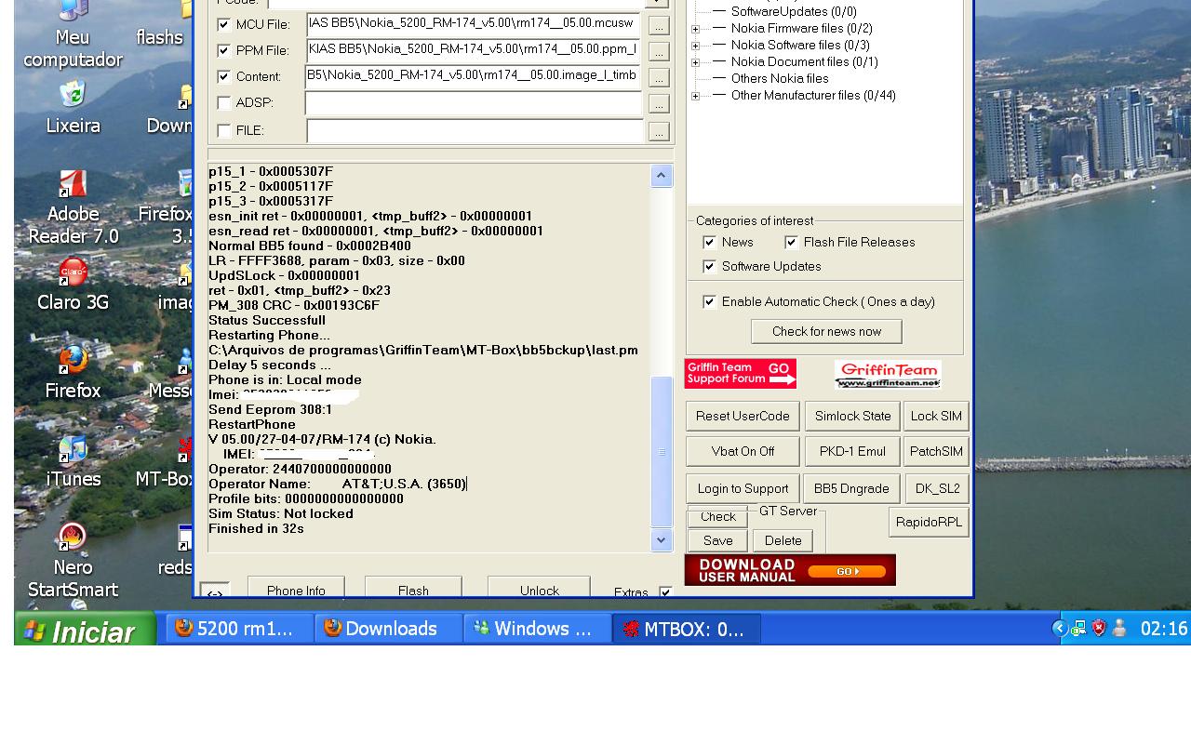Expand Nokia Firmware files tree node
Screen dimensions: 1191x744
[x=695, y=29]
